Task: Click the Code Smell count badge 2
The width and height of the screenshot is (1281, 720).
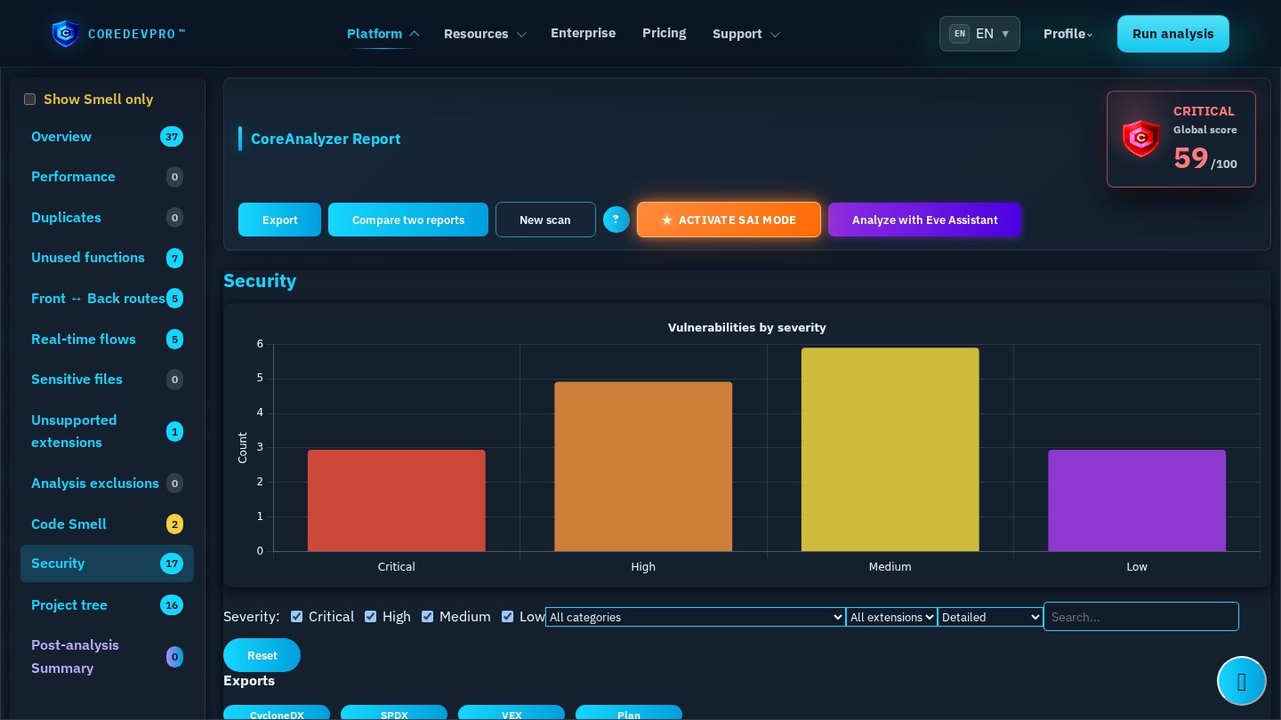Action: (x=174, y=524)
